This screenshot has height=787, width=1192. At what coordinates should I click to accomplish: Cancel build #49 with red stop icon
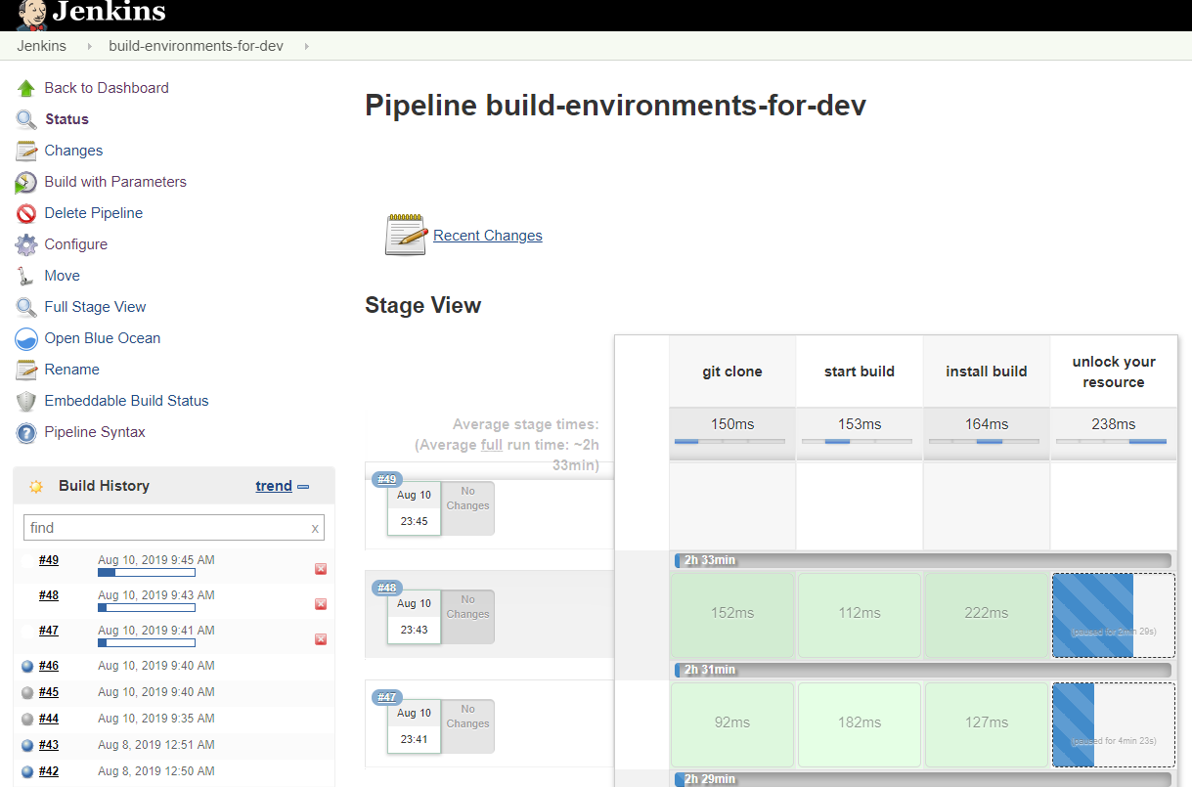[321, 569]
